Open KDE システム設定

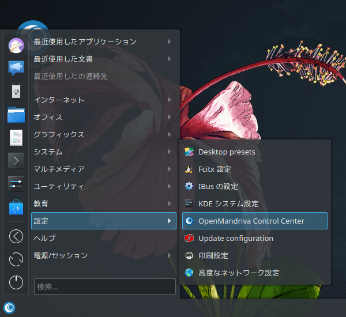point(255,203)
